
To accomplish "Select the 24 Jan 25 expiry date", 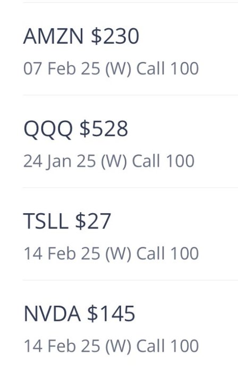I will (x=59, y=162).
